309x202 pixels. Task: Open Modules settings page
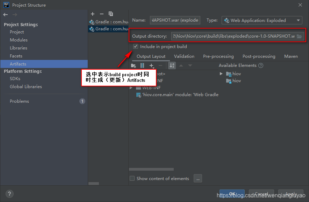(x=19, y=40)
